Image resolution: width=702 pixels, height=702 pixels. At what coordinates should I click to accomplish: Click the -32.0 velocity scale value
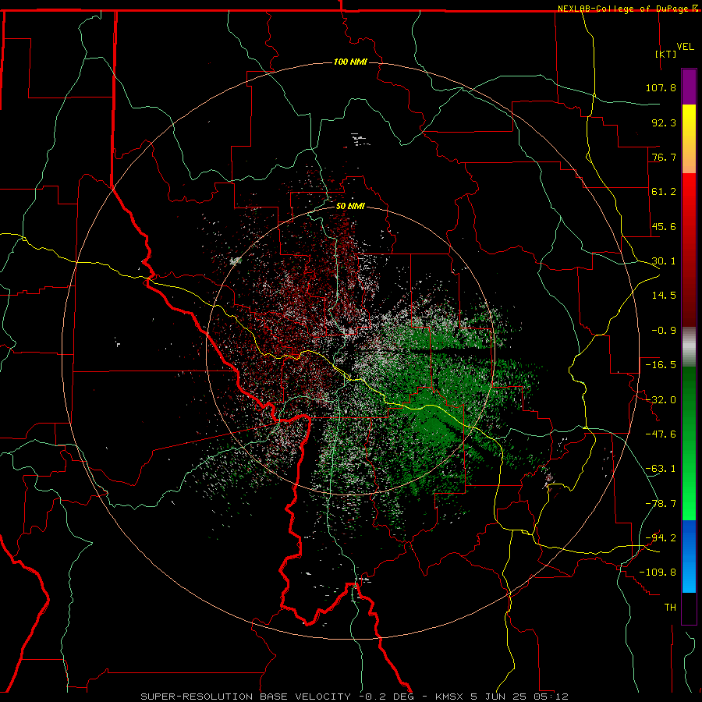pos(661,400)
